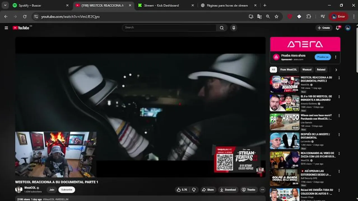Click the install app icon in address bar

click(251, 16)
